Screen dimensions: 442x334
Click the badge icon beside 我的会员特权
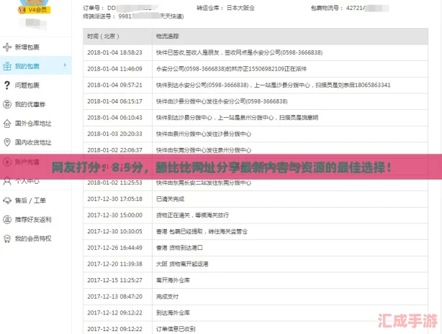coord(7,238)
